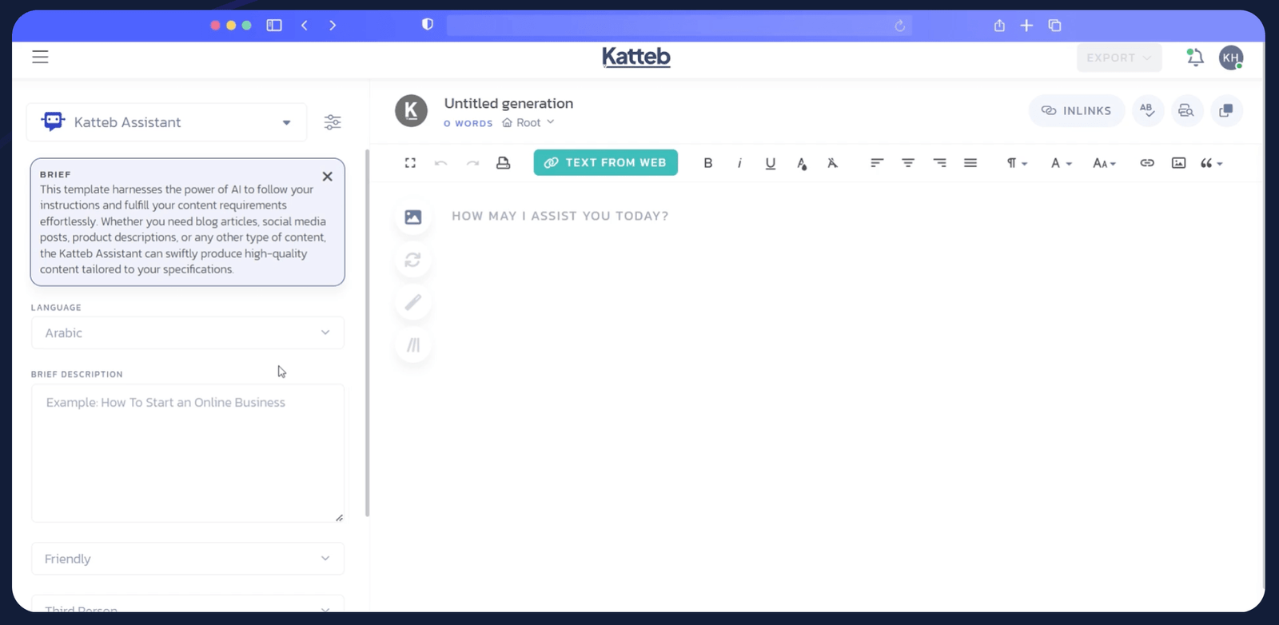This screenshot has height=625, width=1279.
Task: Open the Friendly tone dropdown
Action: [188, 559]
